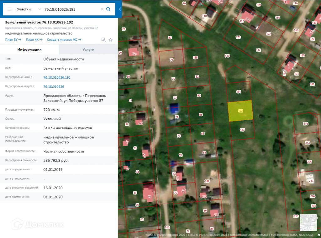The height and width of the screenshot is (238, 321).
Task: Select parcel 191 on the map
Action: click(239, 92)
